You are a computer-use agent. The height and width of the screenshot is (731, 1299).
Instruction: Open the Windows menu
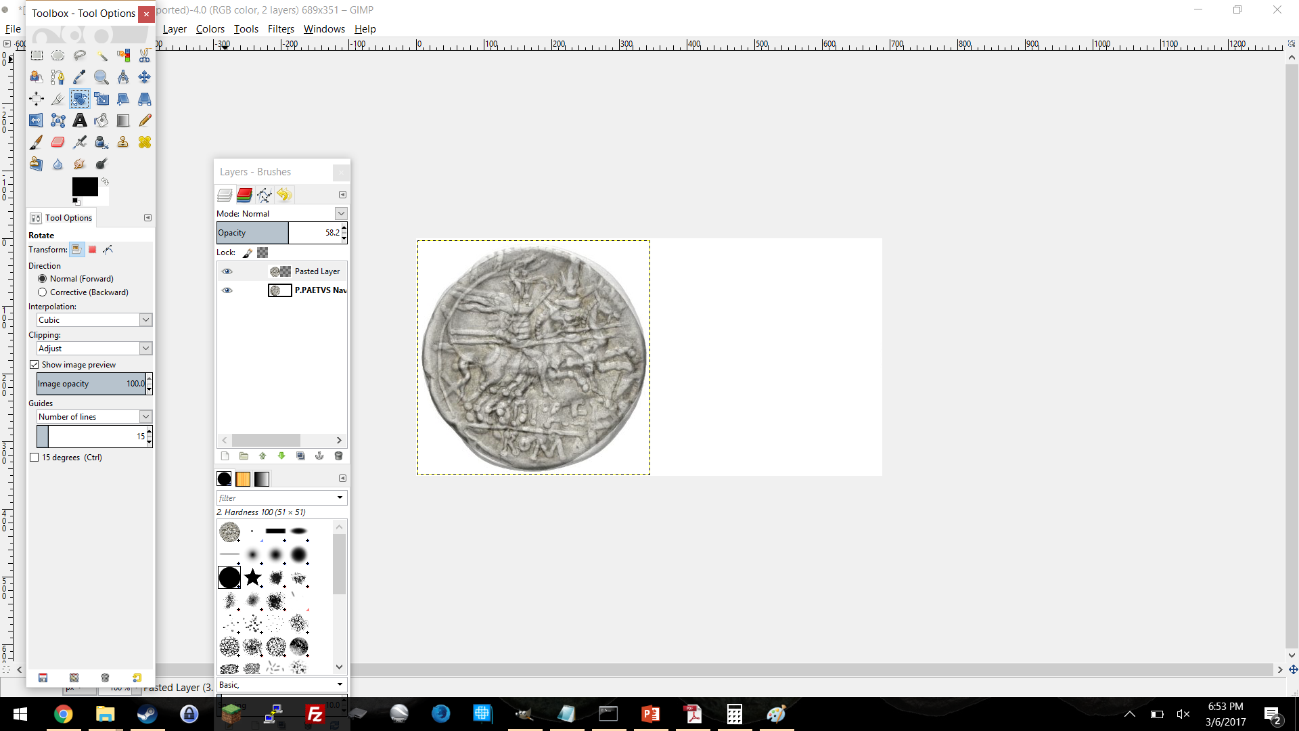[x=324, y=29]
